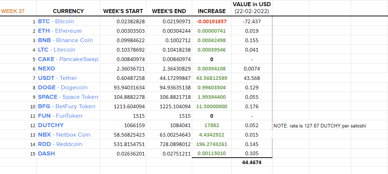Select Litecoin week's start 0.10378692
The height and width of the screenshot is (174, 388).
123,50
